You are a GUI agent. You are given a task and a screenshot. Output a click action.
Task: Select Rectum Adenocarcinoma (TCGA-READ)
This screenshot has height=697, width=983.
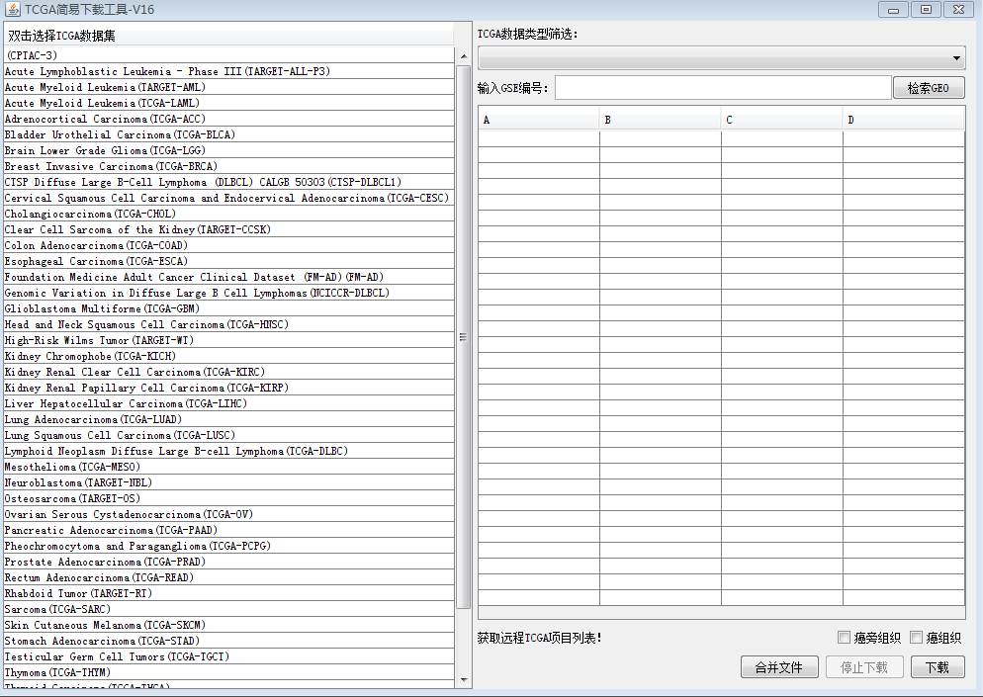(228, 578)
